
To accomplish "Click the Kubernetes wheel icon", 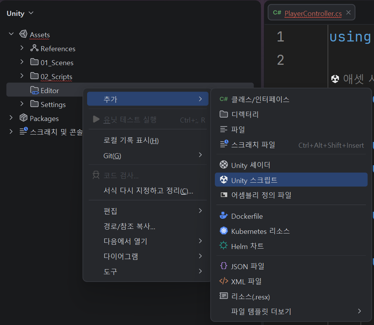I will click(x=223, y=231).
